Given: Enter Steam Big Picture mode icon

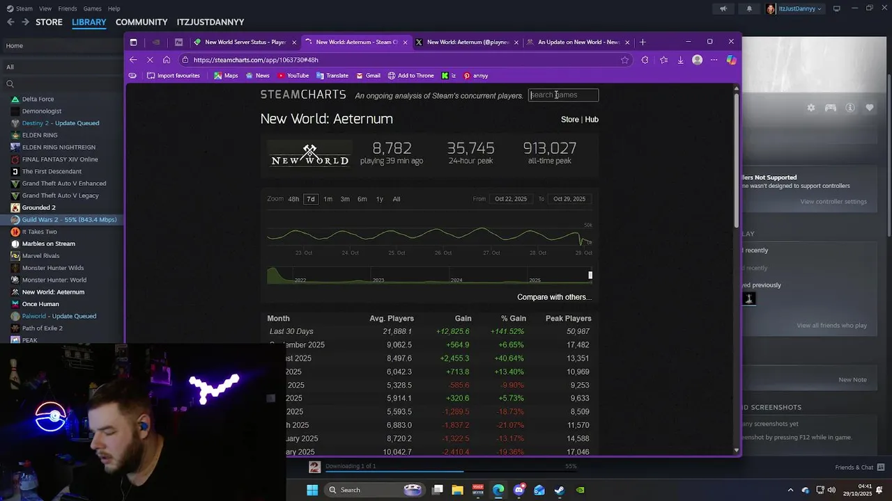Looking at the screenshot, I should 836,8.
